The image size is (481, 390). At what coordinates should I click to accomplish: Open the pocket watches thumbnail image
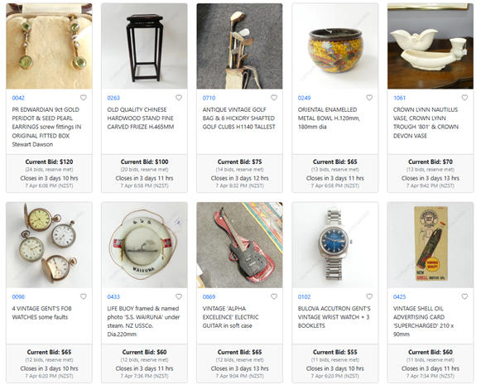(x=49, y=245)
